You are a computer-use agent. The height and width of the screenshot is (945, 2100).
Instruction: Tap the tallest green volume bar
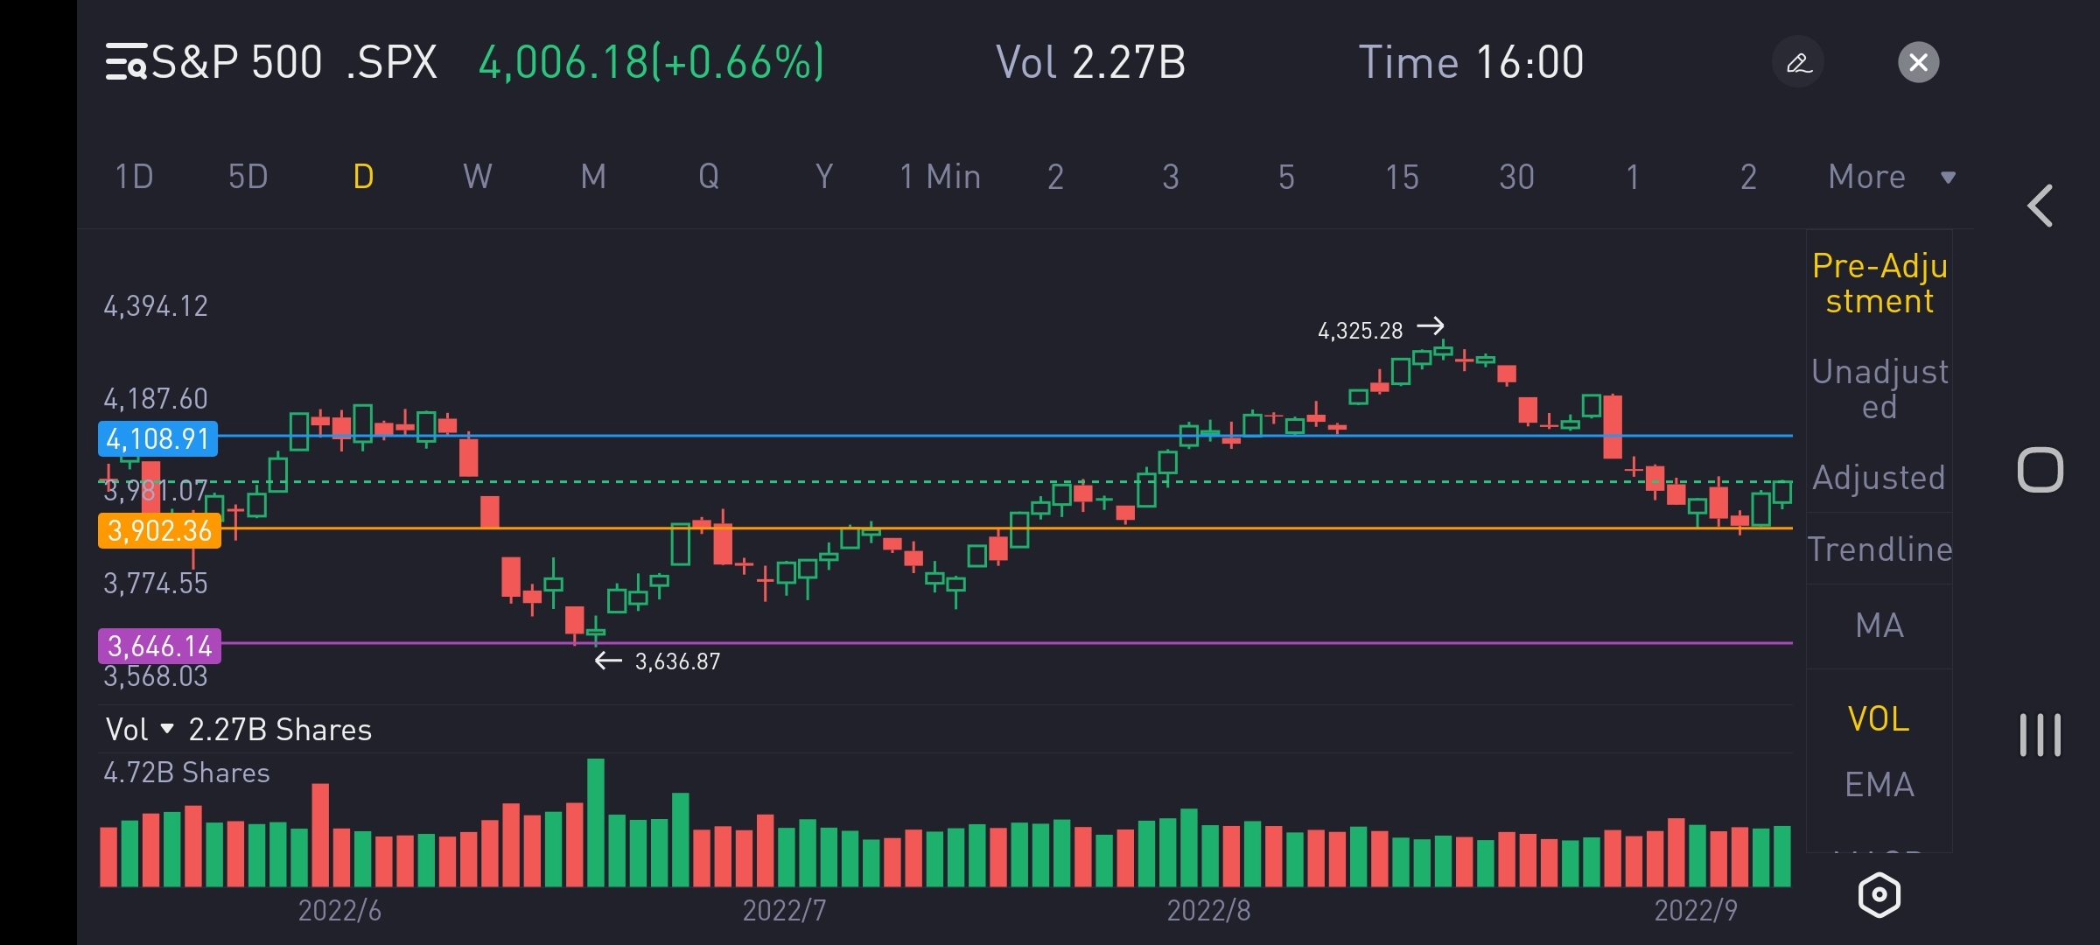pyautogui.click(x=596, y=822)
